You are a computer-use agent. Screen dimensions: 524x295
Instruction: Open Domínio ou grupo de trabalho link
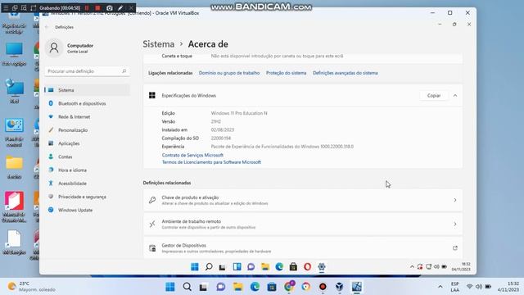coord(229,73)
